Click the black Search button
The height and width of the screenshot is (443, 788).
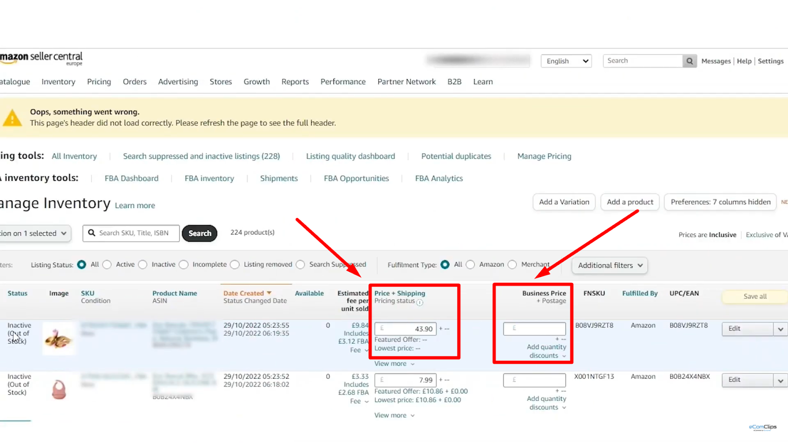click(199, 233)
